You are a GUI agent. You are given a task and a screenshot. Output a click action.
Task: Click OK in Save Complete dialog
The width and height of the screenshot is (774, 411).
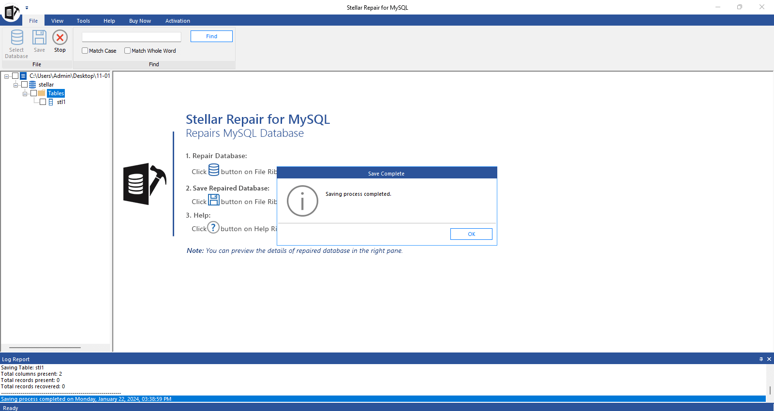coord(471,234)
